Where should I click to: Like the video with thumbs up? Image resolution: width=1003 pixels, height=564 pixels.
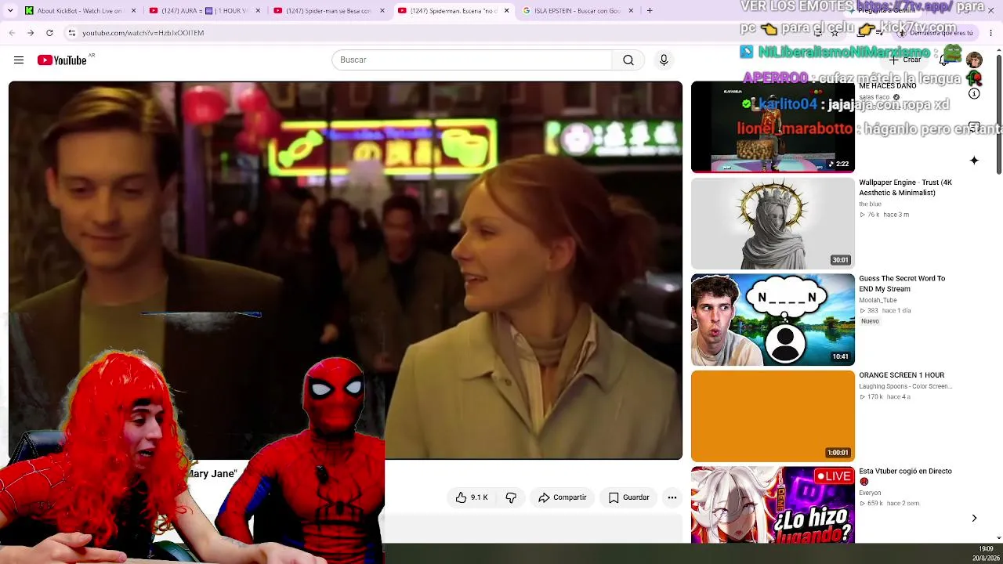pyautogui.click(x=461, y=497)
